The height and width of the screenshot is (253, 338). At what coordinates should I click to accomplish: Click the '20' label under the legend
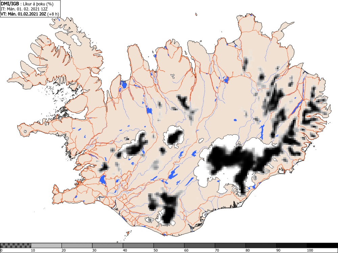click(64, 250)
